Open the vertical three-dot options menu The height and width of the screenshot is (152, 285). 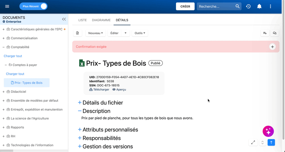click(x=270, y=6)
